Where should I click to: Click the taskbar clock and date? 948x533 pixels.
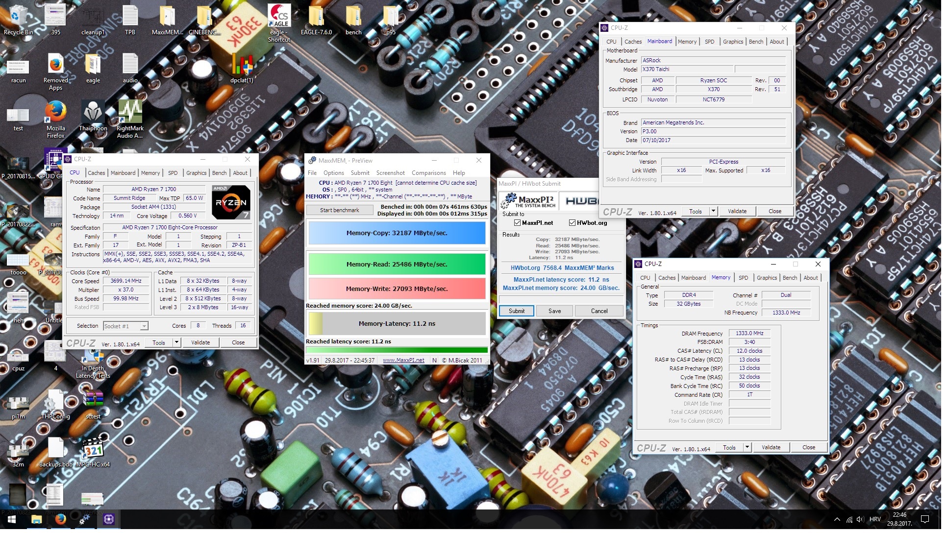tap(899, 520)
